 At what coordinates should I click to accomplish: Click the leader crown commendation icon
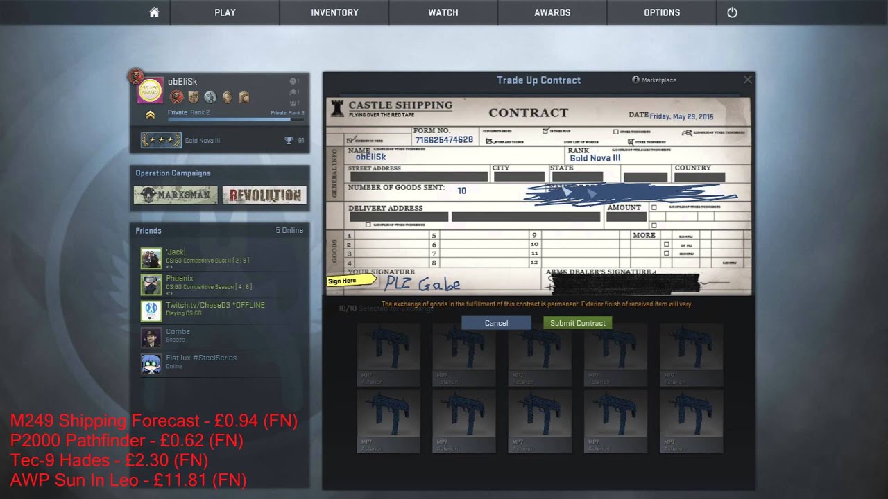click(x=293, y=103)
